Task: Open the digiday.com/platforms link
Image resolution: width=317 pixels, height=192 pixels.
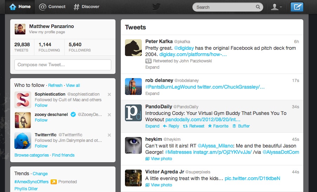Action: coord(193,54)
